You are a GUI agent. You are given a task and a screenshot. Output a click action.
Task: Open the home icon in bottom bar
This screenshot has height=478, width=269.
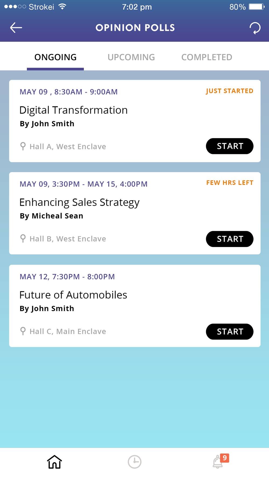click(55, 462)
